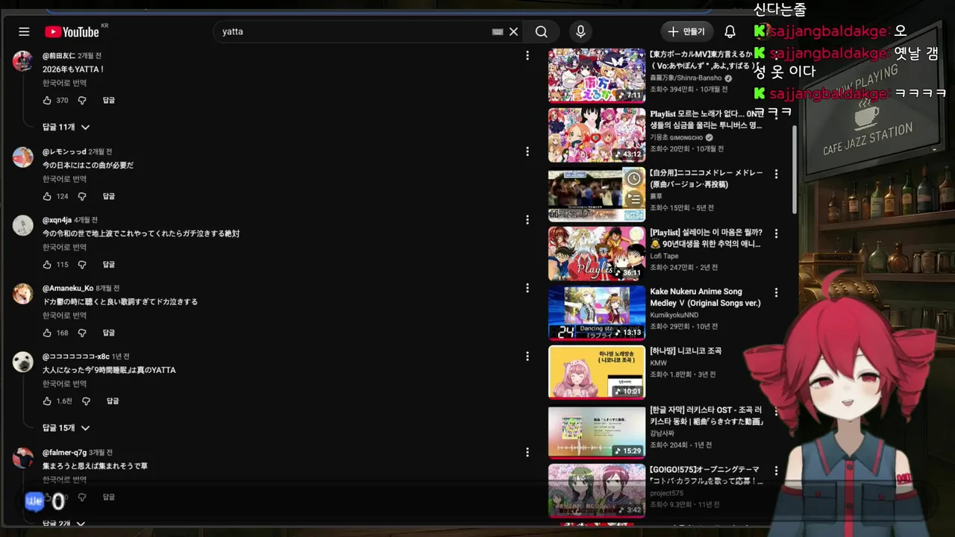The width and height of the screenshot is (955, 537).
Task: Translate @xqn4ja comment via 한국어로 번역
Action: [x=64, y=247]
